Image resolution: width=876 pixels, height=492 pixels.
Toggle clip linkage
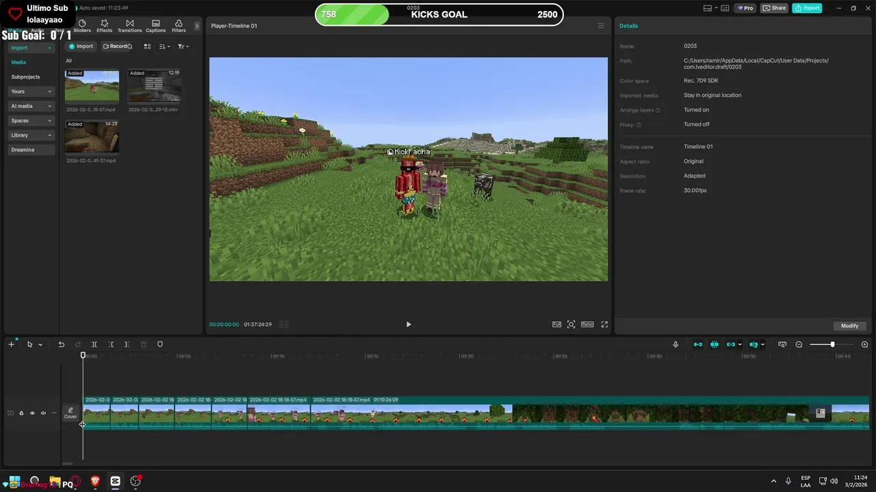click(731, 344)
